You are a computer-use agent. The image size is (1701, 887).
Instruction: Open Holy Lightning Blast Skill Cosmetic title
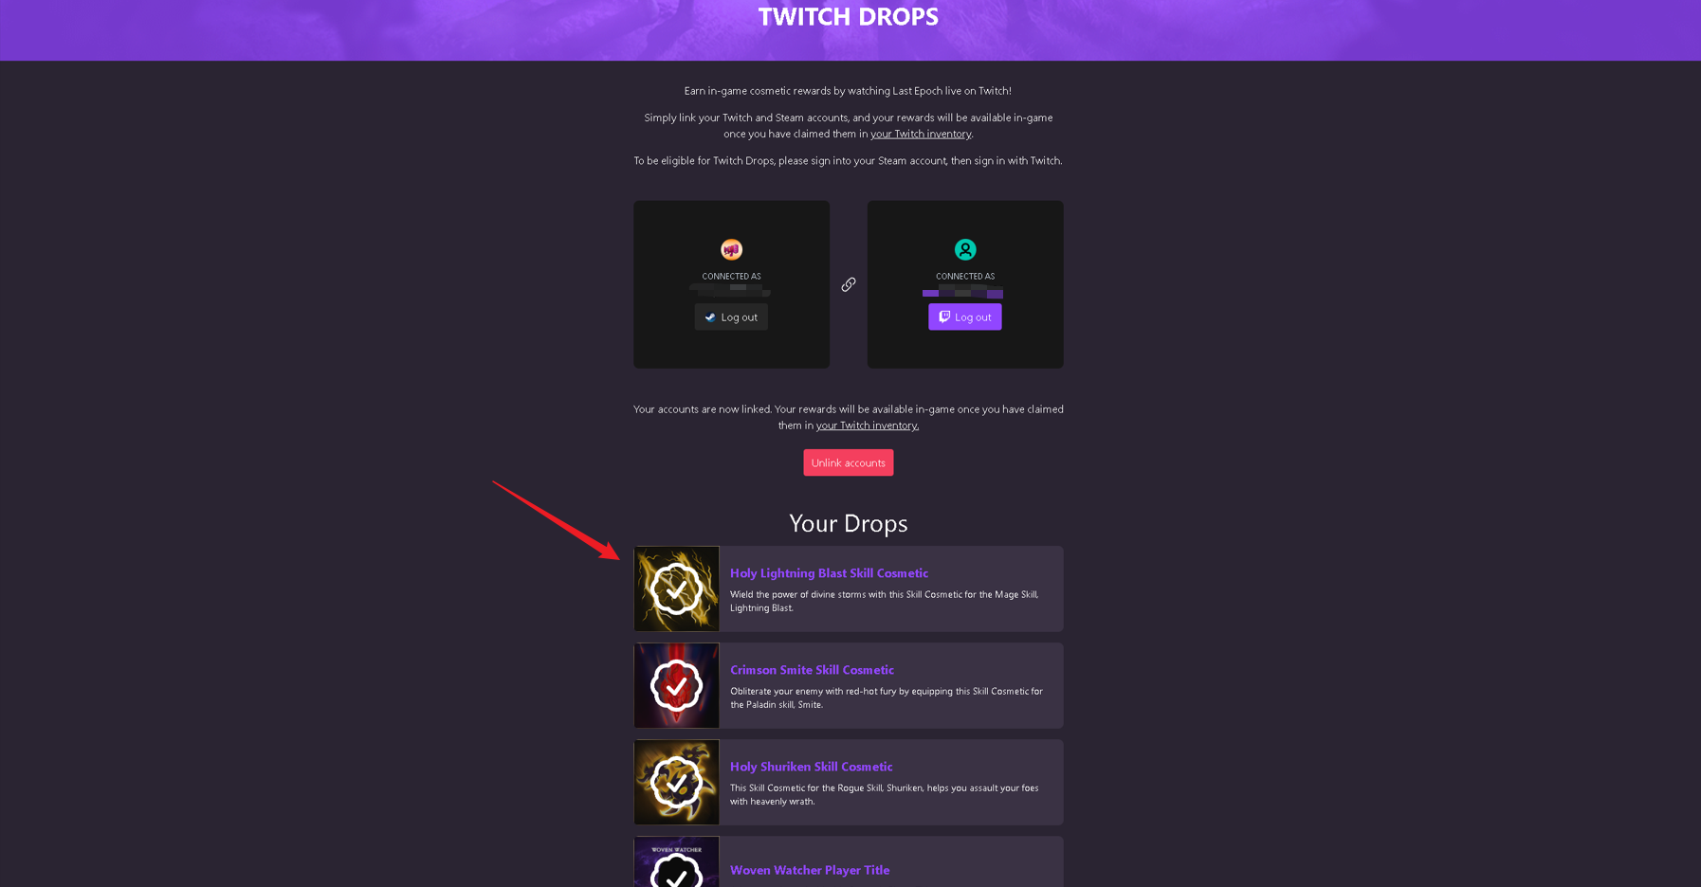829,573
